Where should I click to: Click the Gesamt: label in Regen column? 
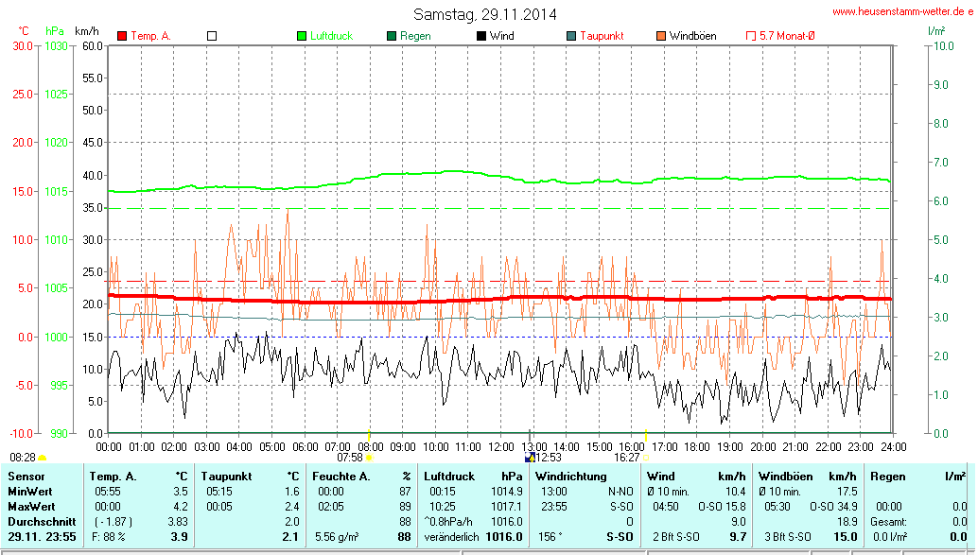click(888, 521)
